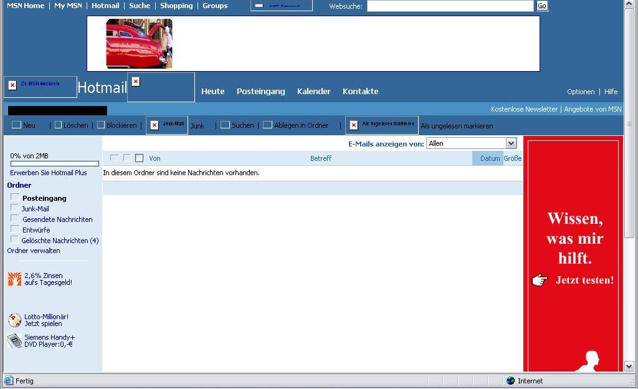Open Suche in top bar
Viewport: 638px width, 389px height.
tap(140, 6)
